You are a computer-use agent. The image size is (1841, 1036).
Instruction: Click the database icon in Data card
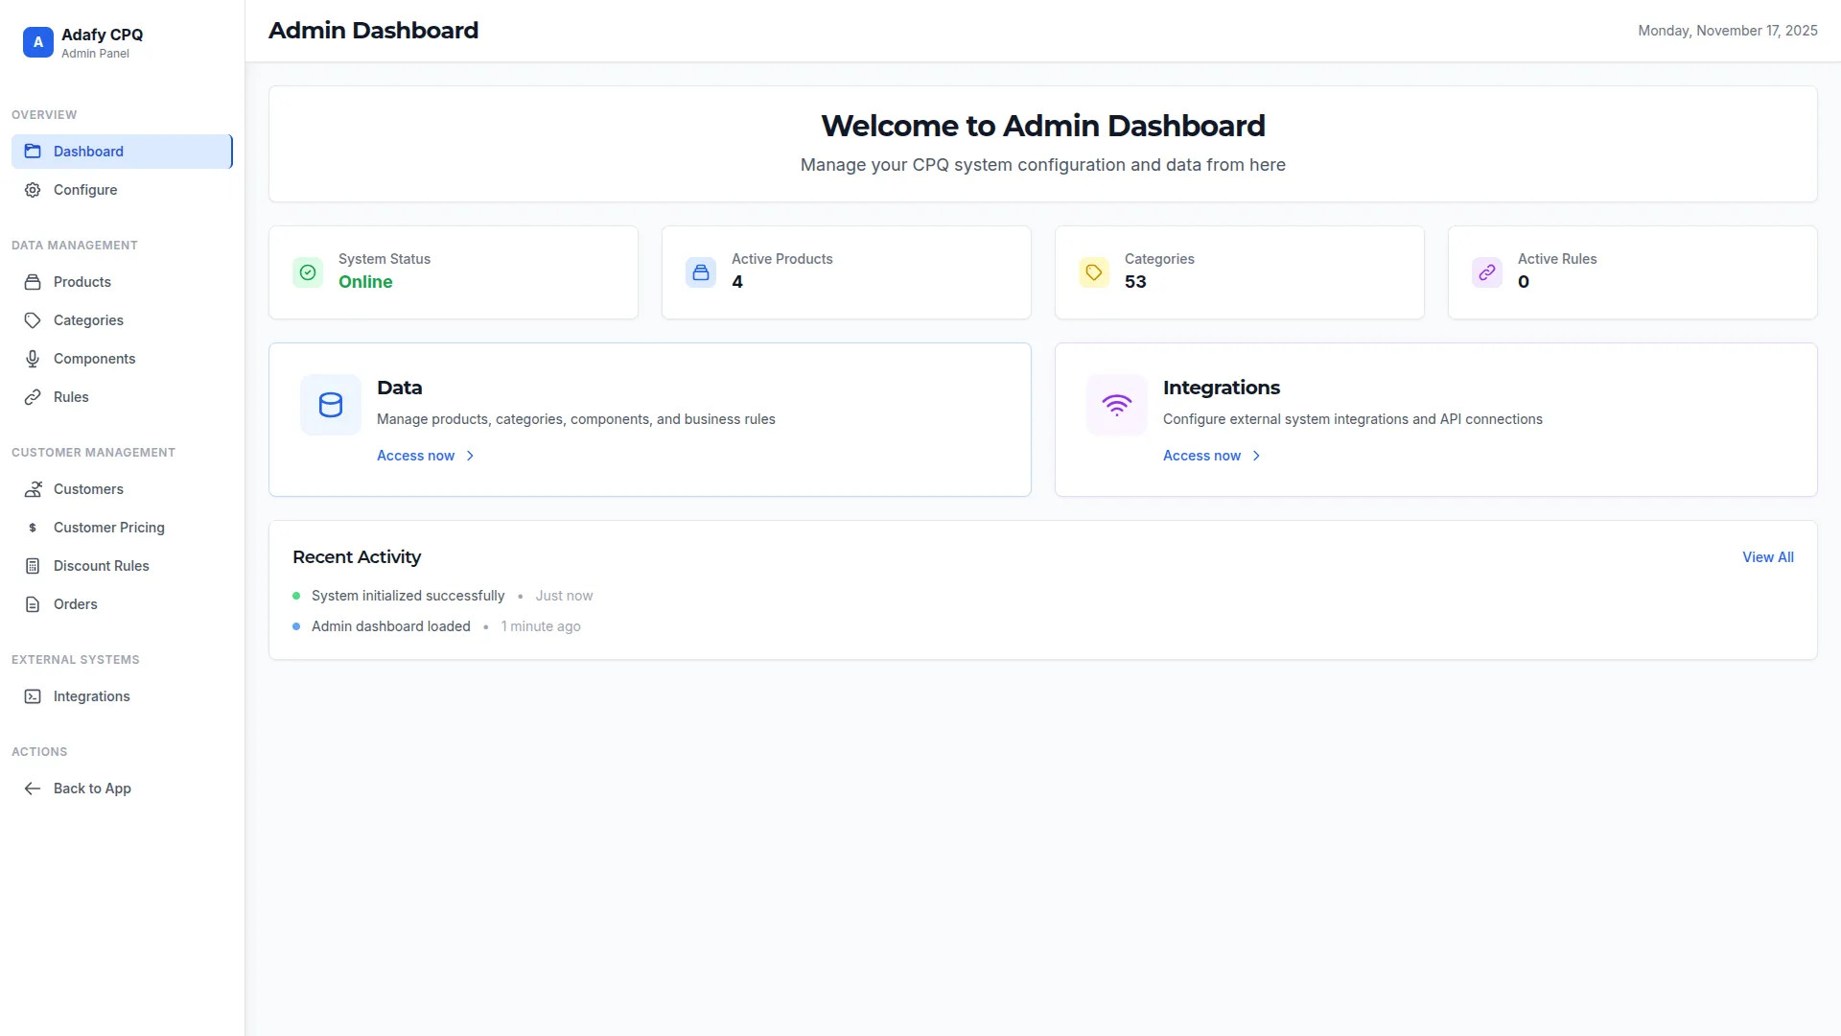click(x=331, y=405)
